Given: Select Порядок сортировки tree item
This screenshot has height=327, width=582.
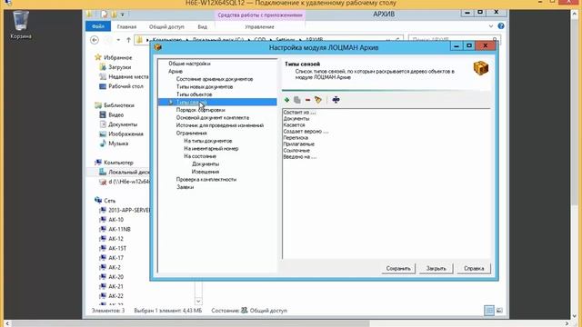Looking at the screenshot, I should tap(200, 110).
